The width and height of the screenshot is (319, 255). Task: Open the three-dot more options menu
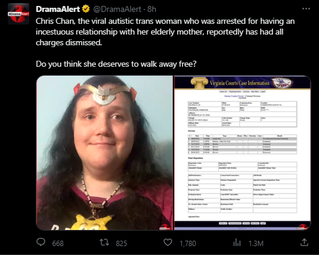(306, 9)
